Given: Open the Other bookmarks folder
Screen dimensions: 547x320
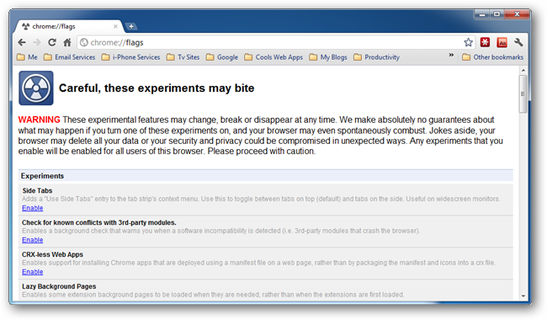Looking at the screenshot, I should pyautogui.click(x=492, y=57).
